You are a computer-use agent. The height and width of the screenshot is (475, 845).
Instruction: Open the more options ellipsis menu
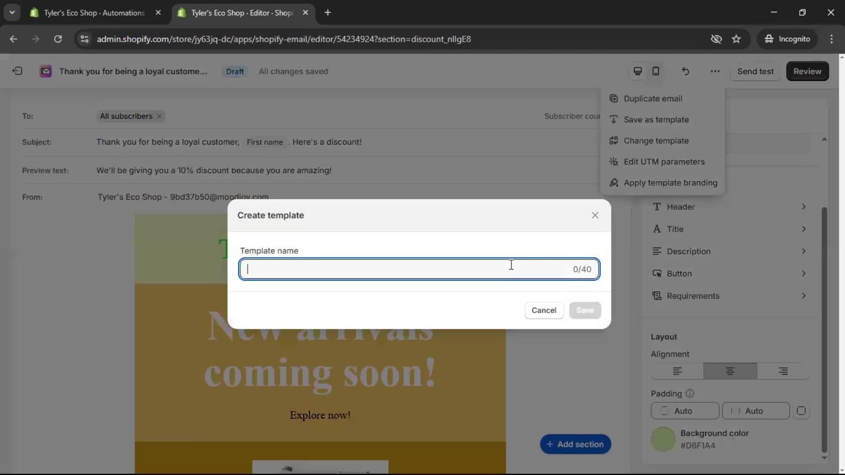click(x=715, y=71)
